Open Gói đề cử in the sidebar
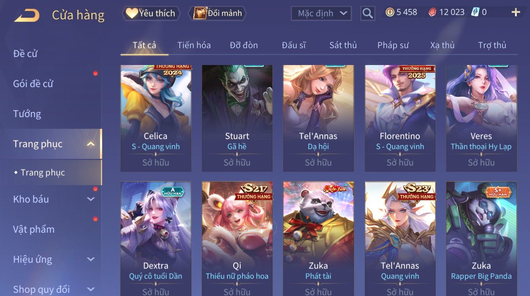This screenshot has width=530, height=296. coord(33,84)
